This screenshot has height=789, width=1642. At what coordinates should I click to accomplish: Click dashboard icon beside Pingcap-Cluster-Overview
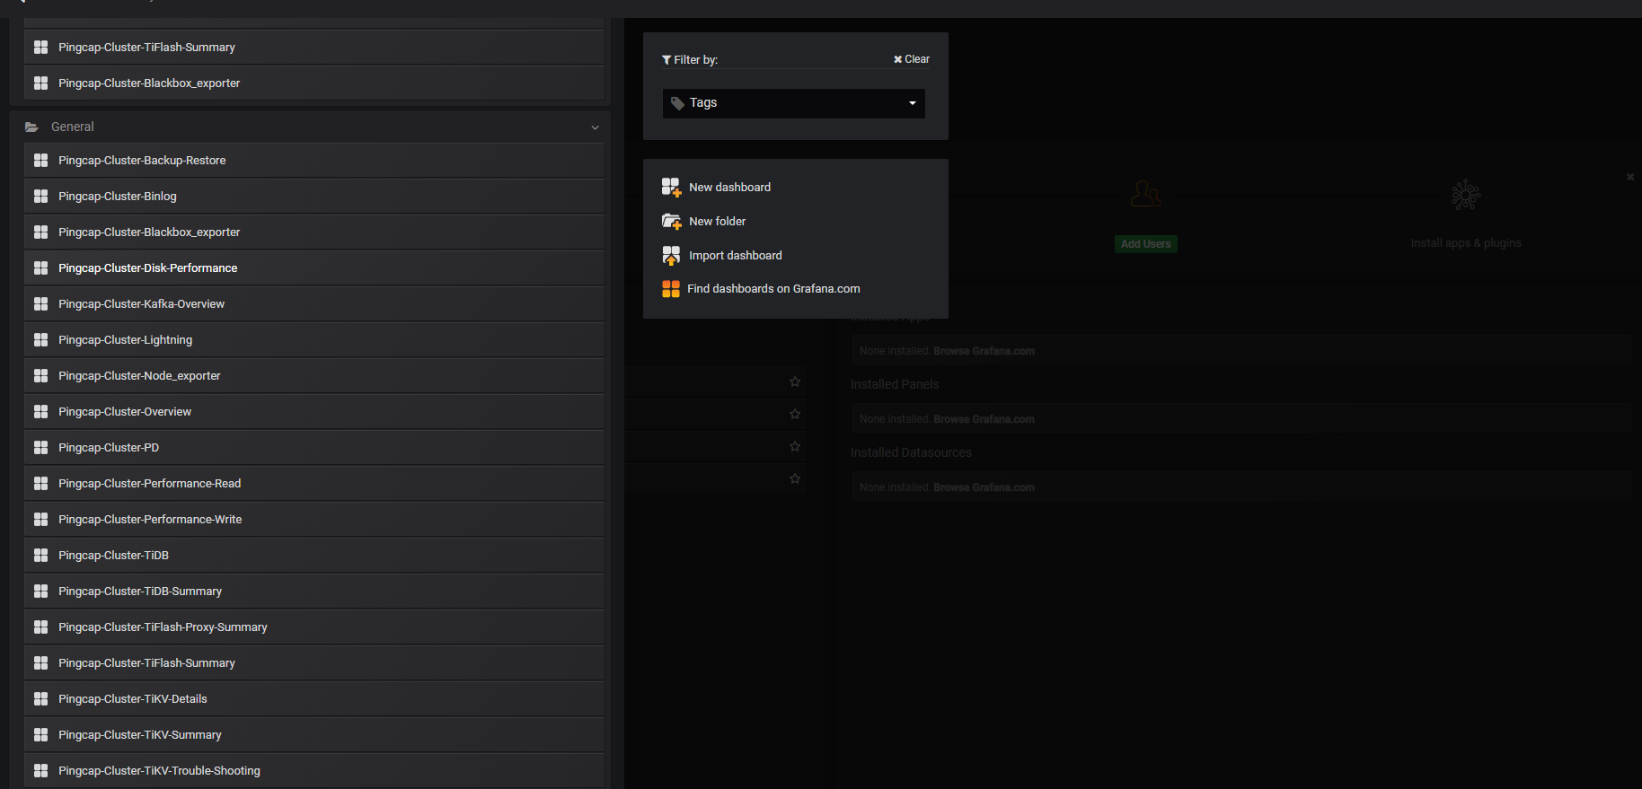click(x=40, y=412)
